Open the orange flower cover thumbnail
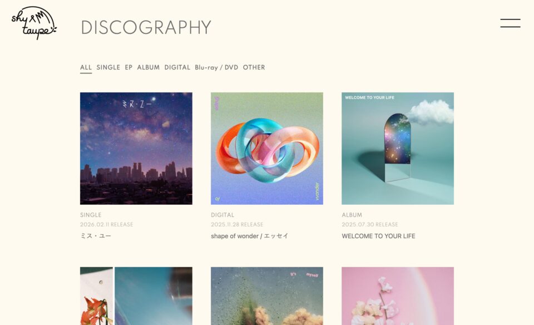534x325 pixels. click(x=136, y=296)
